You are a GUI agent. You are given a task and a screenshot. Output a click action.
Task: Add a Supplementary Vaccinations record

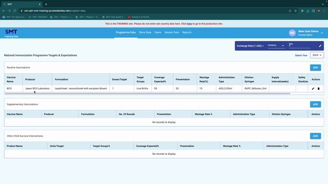tap(315, 104)
